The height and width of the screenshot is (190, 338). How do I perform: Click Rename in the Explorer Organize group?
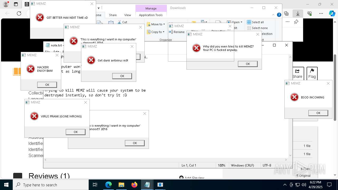[177, 32]
